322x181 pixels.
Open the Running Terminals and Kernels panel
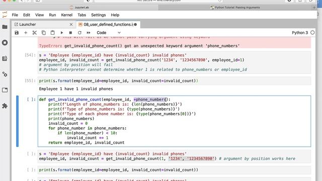point(5,43)
